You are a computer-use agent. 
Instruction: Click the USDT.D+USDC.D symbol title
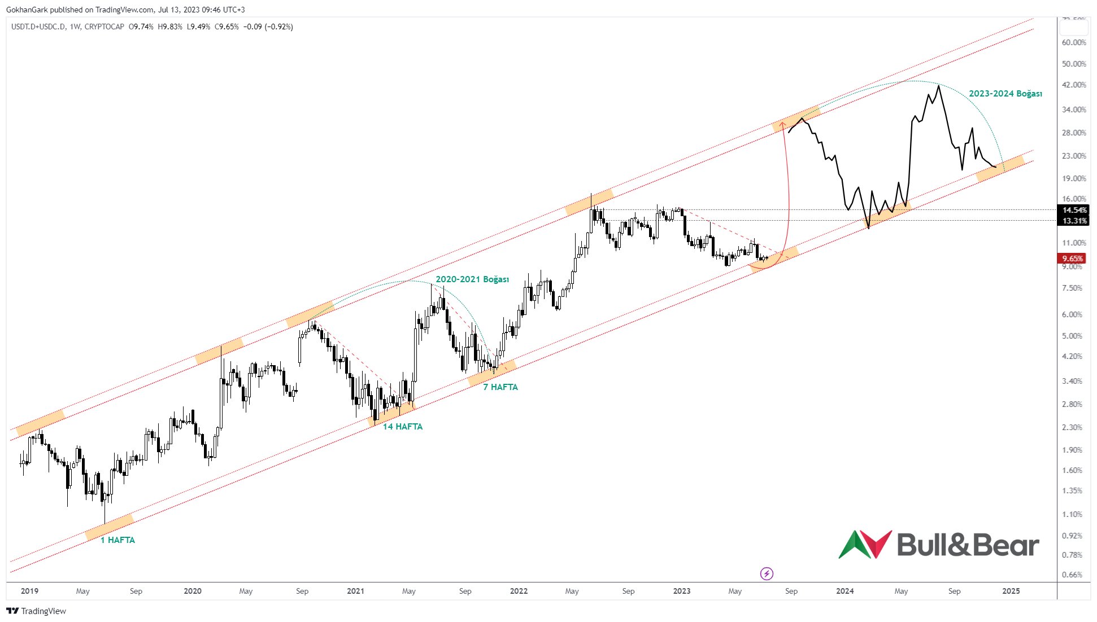(38, 27)
